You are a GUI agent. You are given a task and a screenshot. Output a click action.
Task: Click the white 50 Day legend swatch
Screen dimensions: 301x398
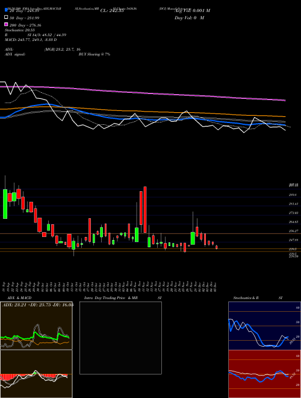pyautogui.click(x=7, y=17)
